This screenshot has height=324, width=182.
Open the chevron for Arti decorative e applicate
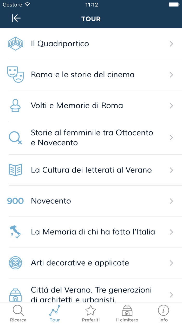pos(172,263)
